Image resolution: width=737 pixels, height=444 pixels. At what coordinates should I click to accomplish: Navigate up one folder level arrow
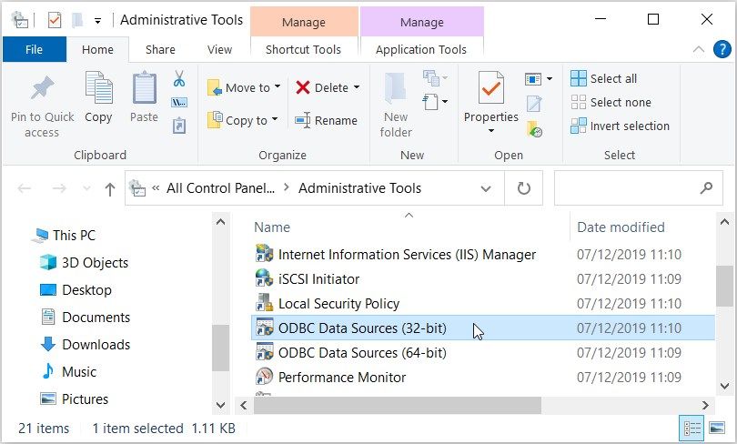[x=110, y=189]
